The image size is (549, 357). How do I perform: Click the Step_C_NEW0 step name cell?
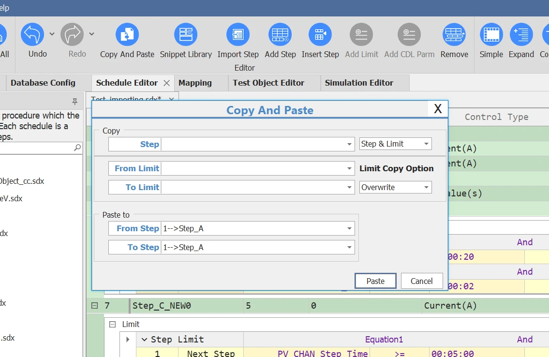(186, 306)
